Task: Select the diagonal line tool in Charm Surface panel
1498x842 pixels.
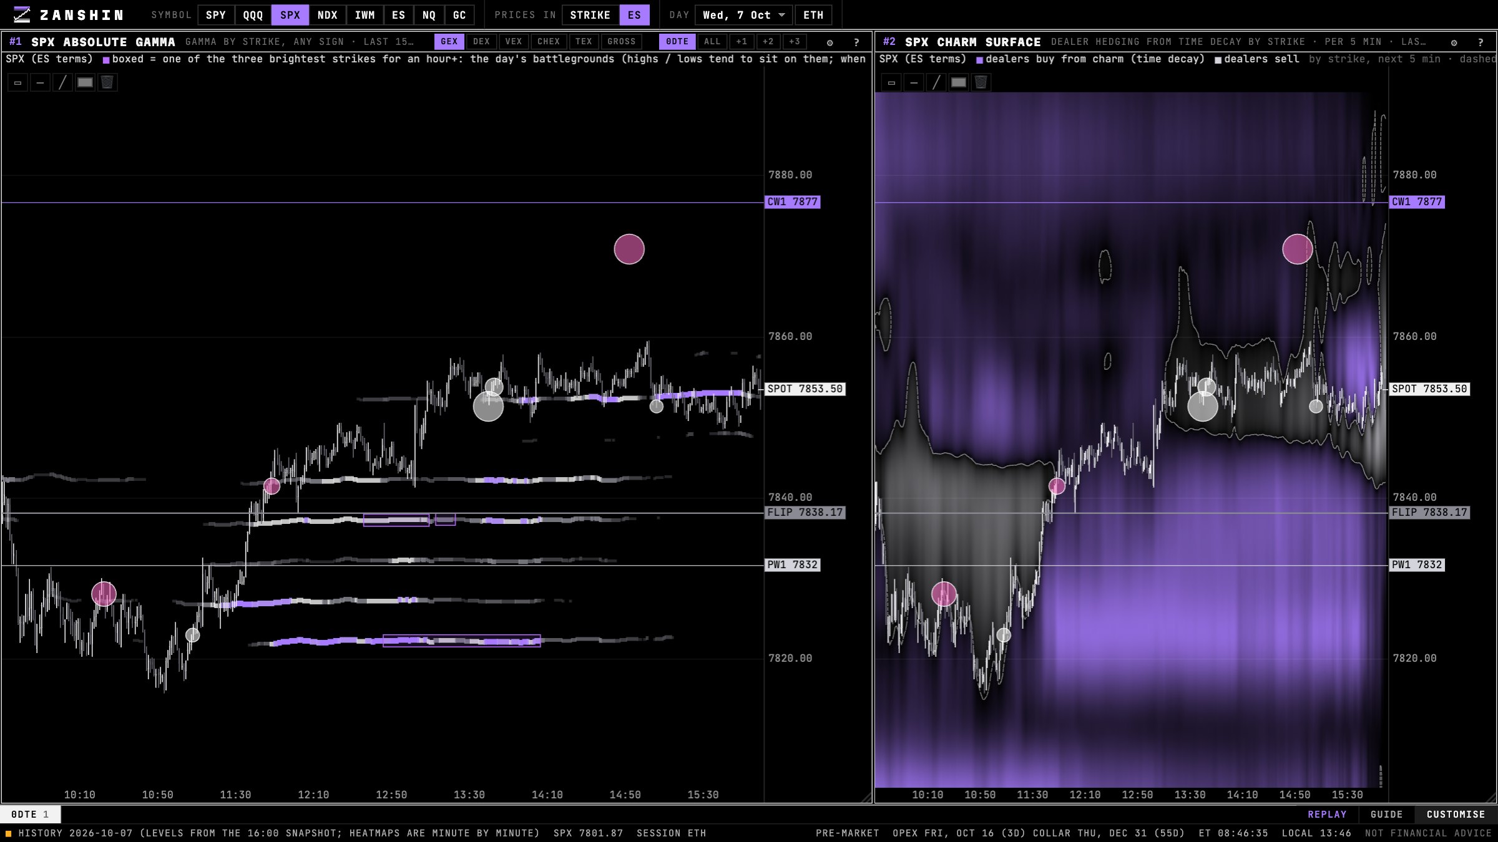Action: coord(936,82)
